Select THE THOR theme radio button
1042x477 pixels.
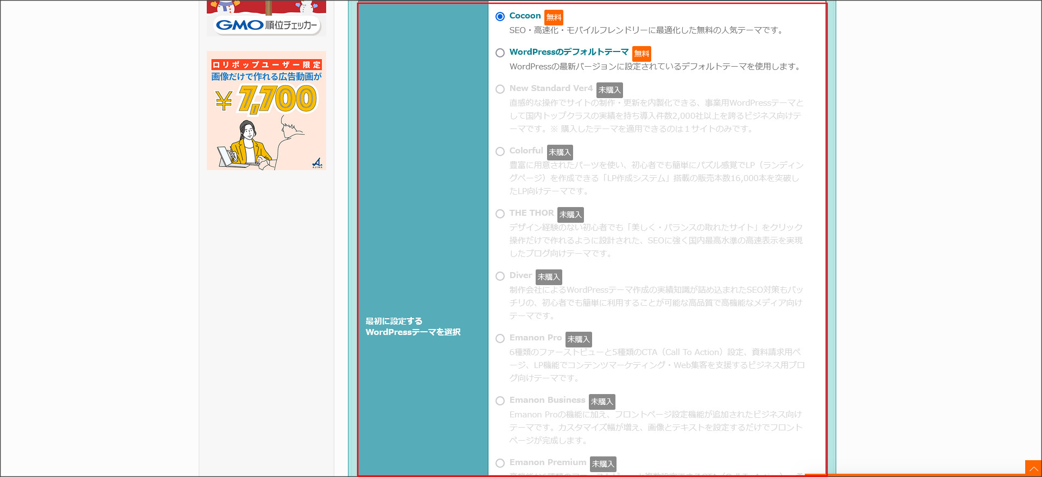tap(500, 214)
